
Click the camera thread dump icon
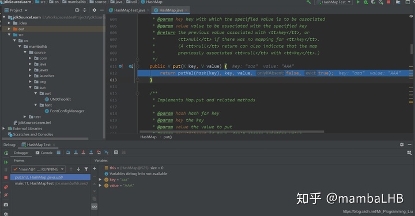6,204
